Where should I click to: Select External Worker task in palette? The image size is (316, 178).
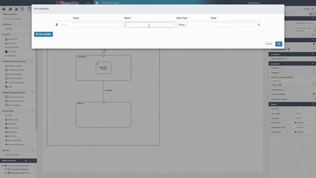point(15,145)
